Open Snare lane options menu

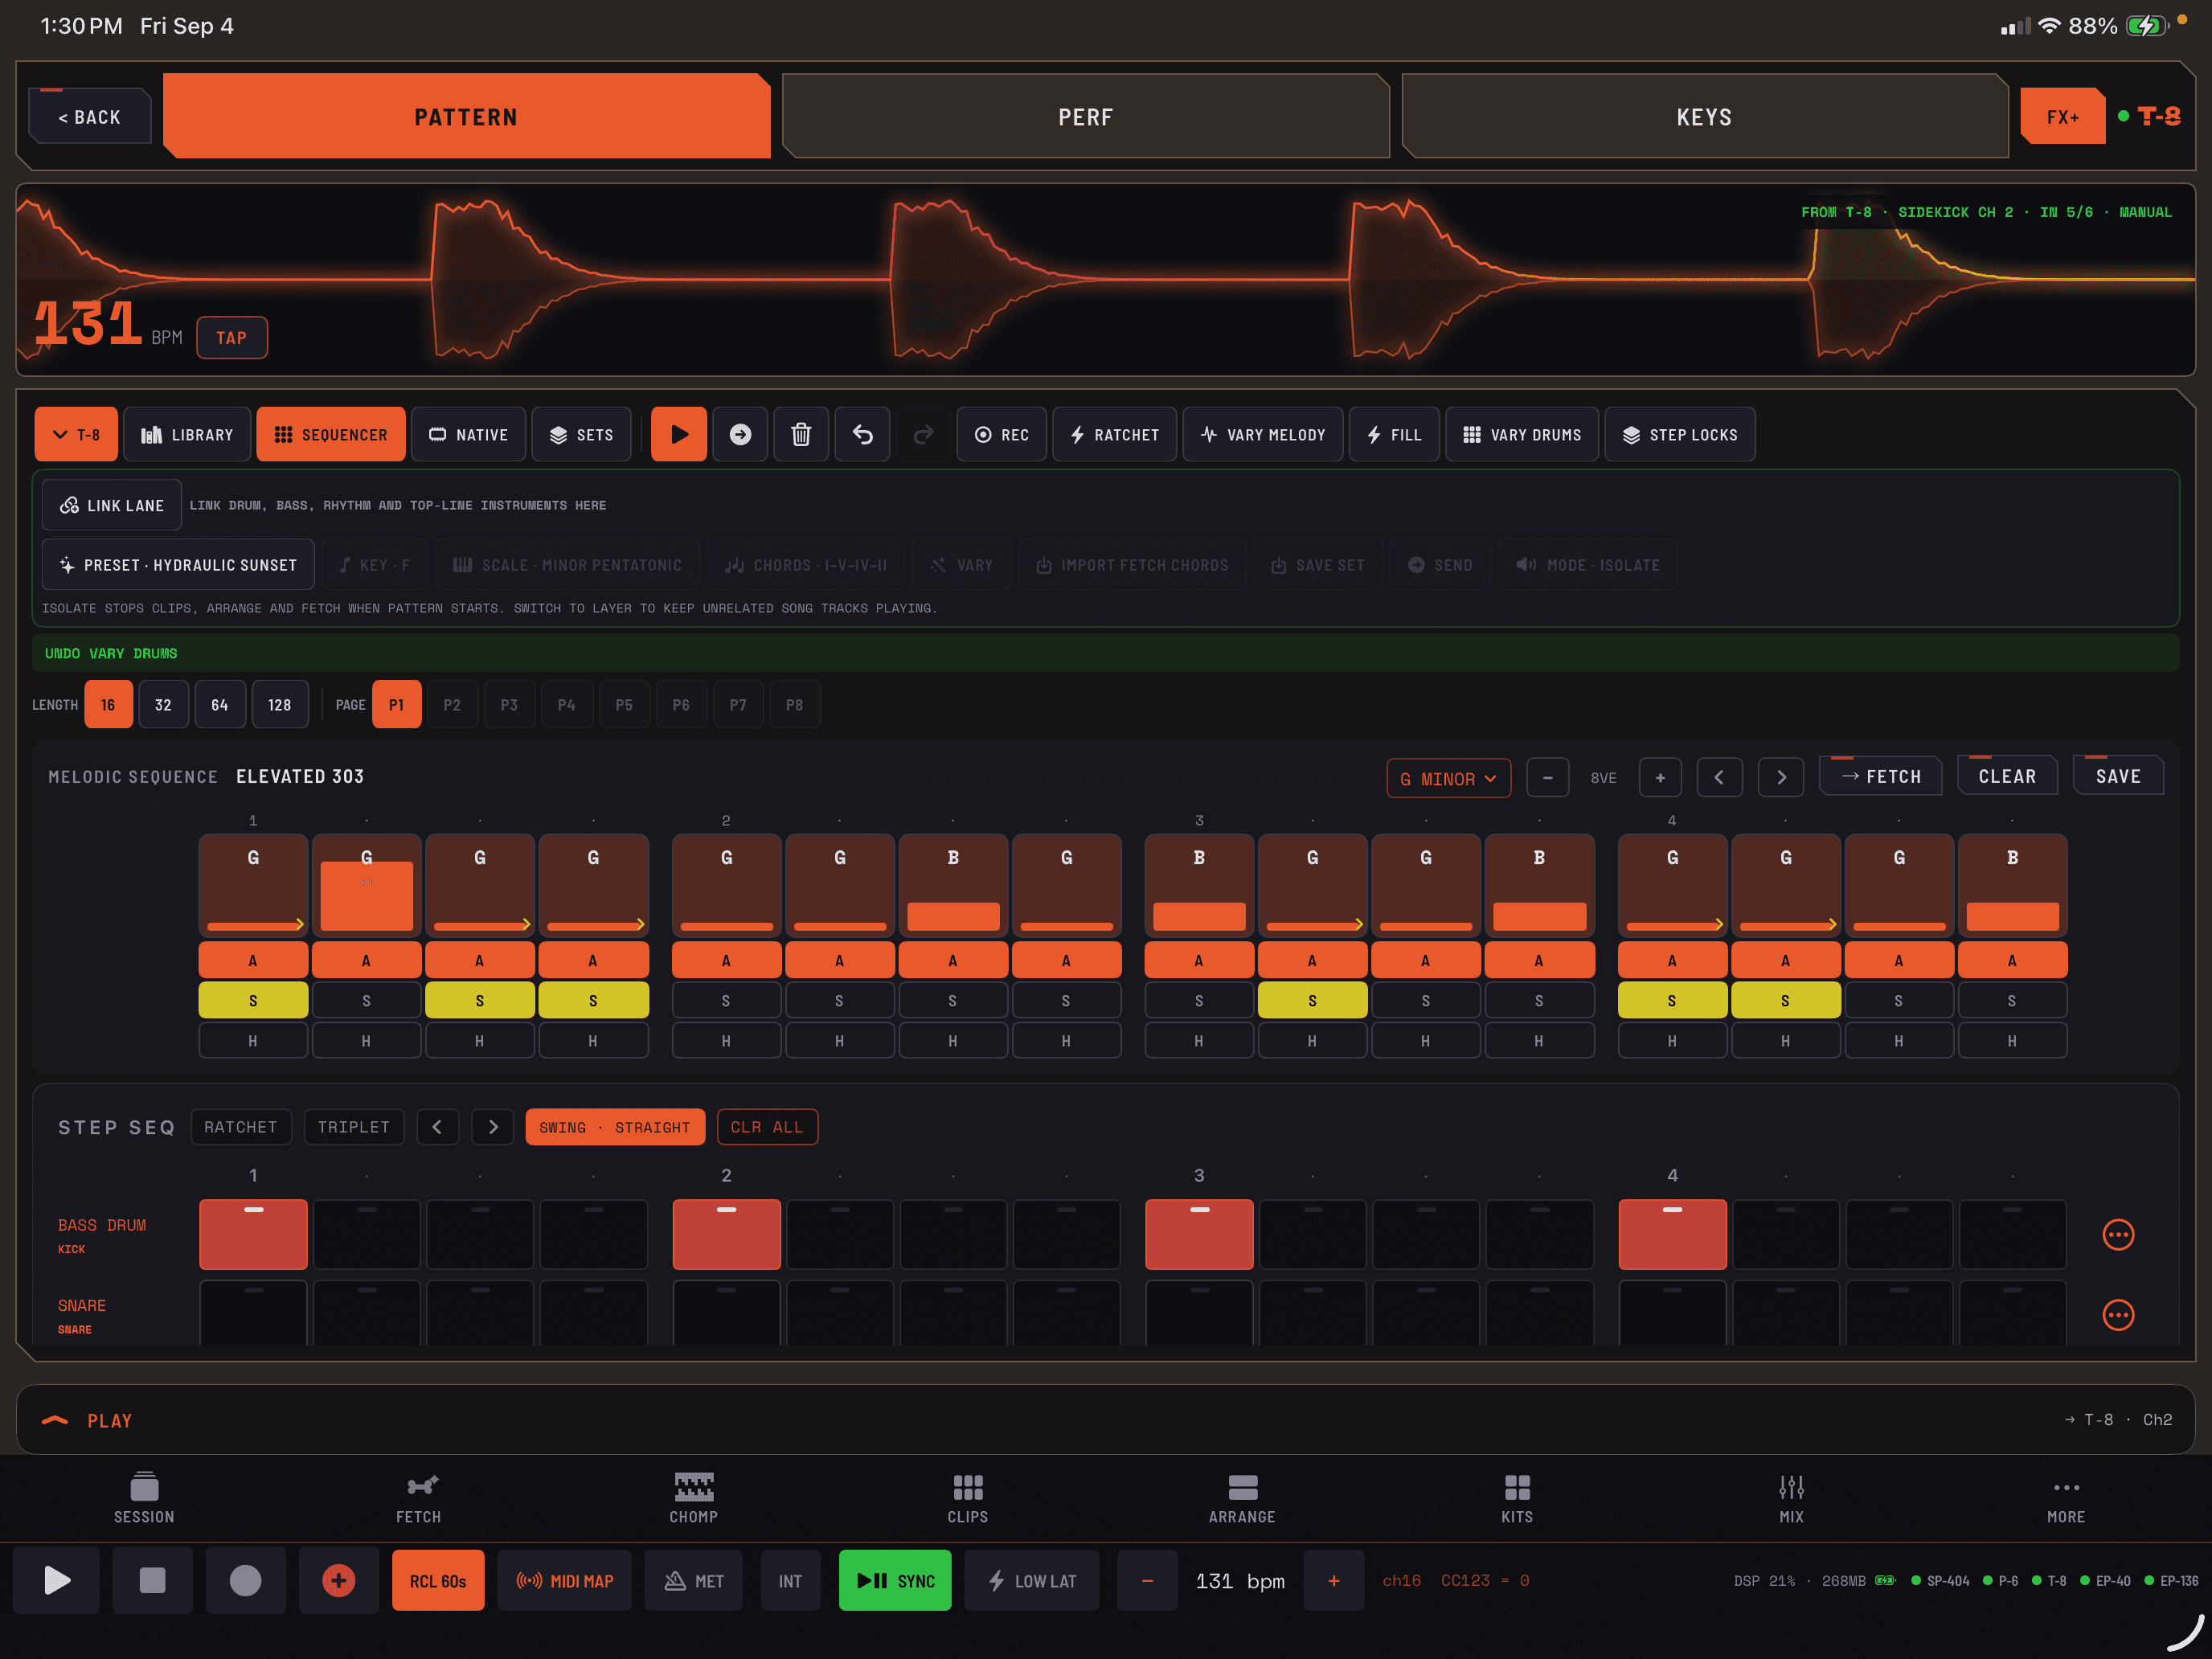click(x=2118, y=1314)
